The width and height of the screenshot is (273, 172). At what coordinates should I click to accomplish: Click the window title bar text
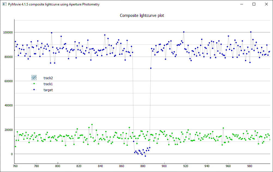coord(54,4)
